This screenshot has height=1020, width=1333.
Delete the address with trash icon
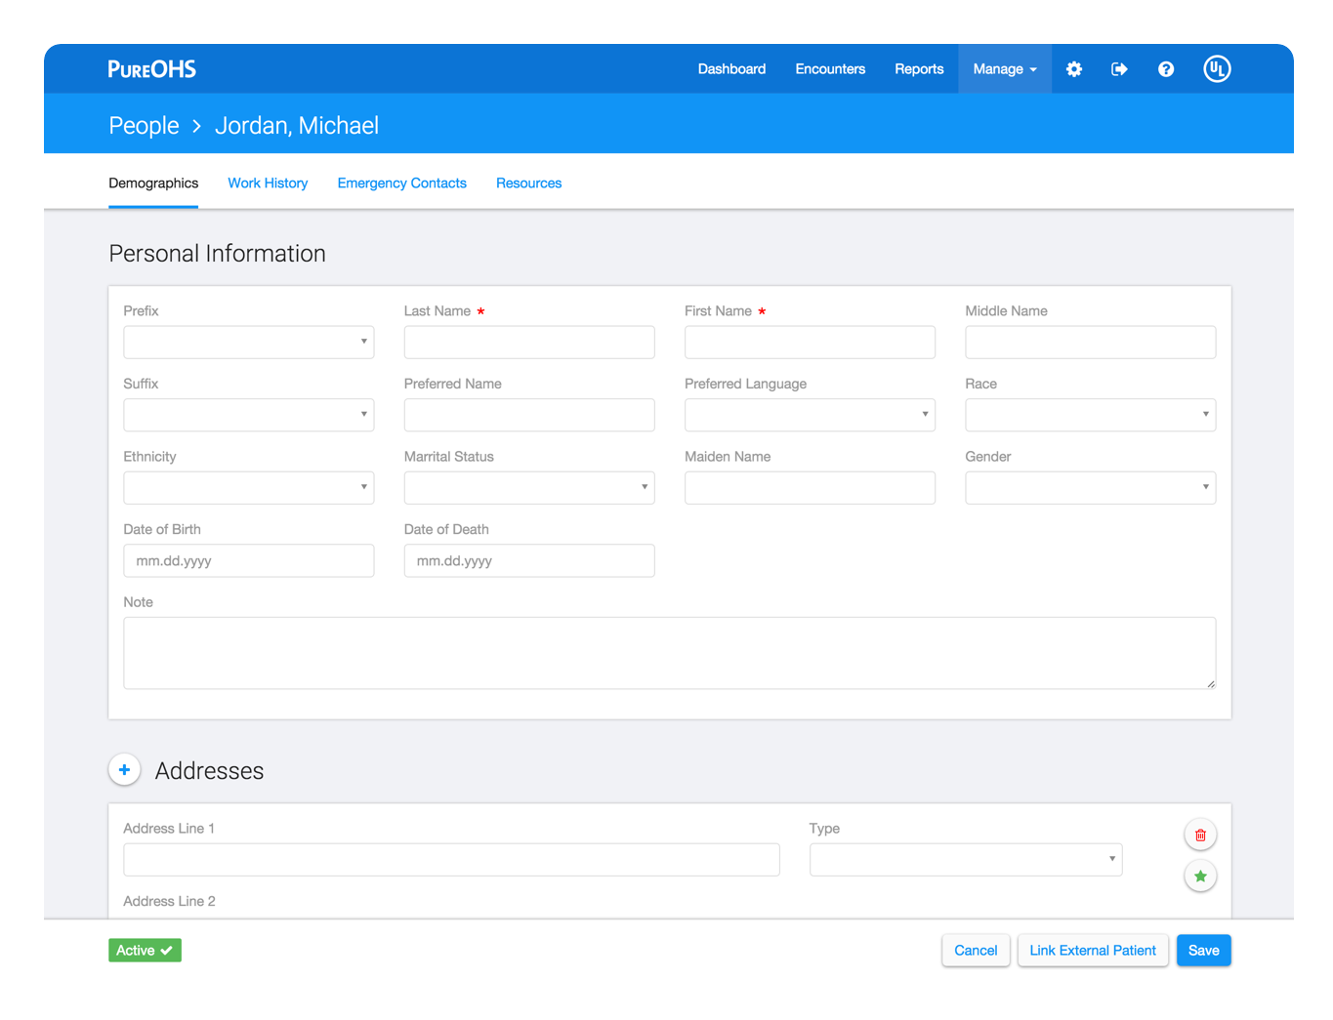1200,836
